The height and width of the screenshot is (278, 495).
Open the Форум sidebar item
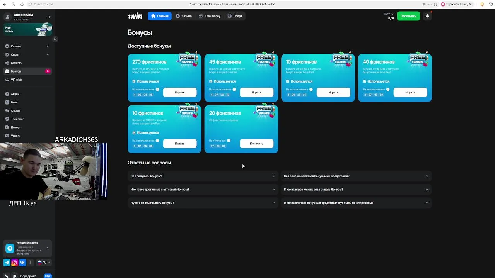click(x=15, y=111)
